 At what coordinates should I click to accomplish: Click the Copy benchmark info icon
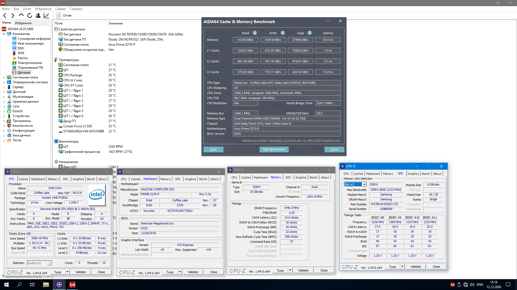310,33
